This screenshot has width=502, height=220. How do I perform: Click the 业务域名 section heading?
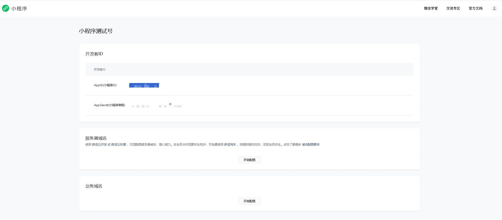tap(94, 186)
